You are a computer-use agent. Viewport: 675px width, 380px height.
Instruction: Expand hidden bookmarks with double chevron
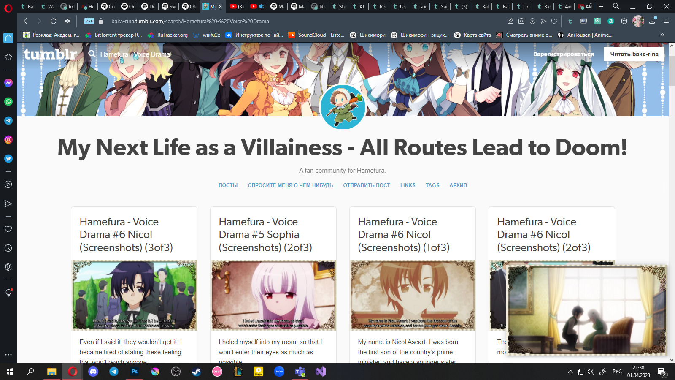[x=662, y=35]
